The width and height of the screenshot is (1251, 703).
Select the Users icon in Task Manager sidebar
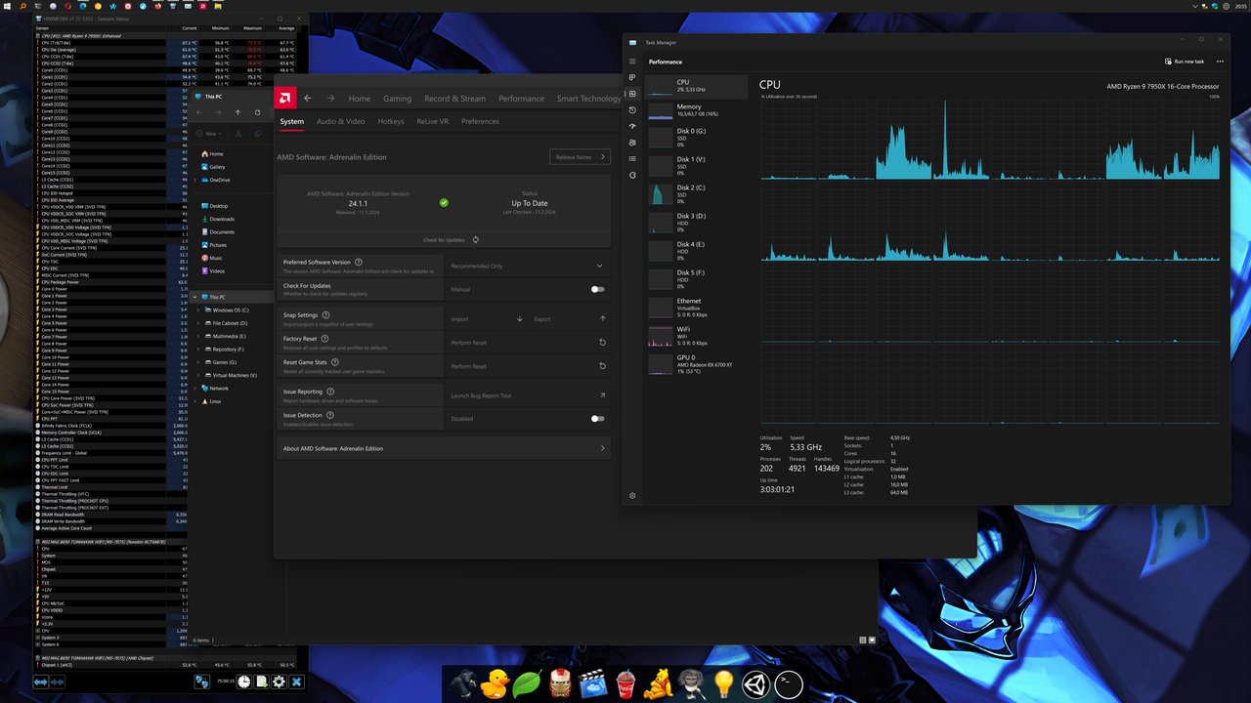(x=632, y=143)
